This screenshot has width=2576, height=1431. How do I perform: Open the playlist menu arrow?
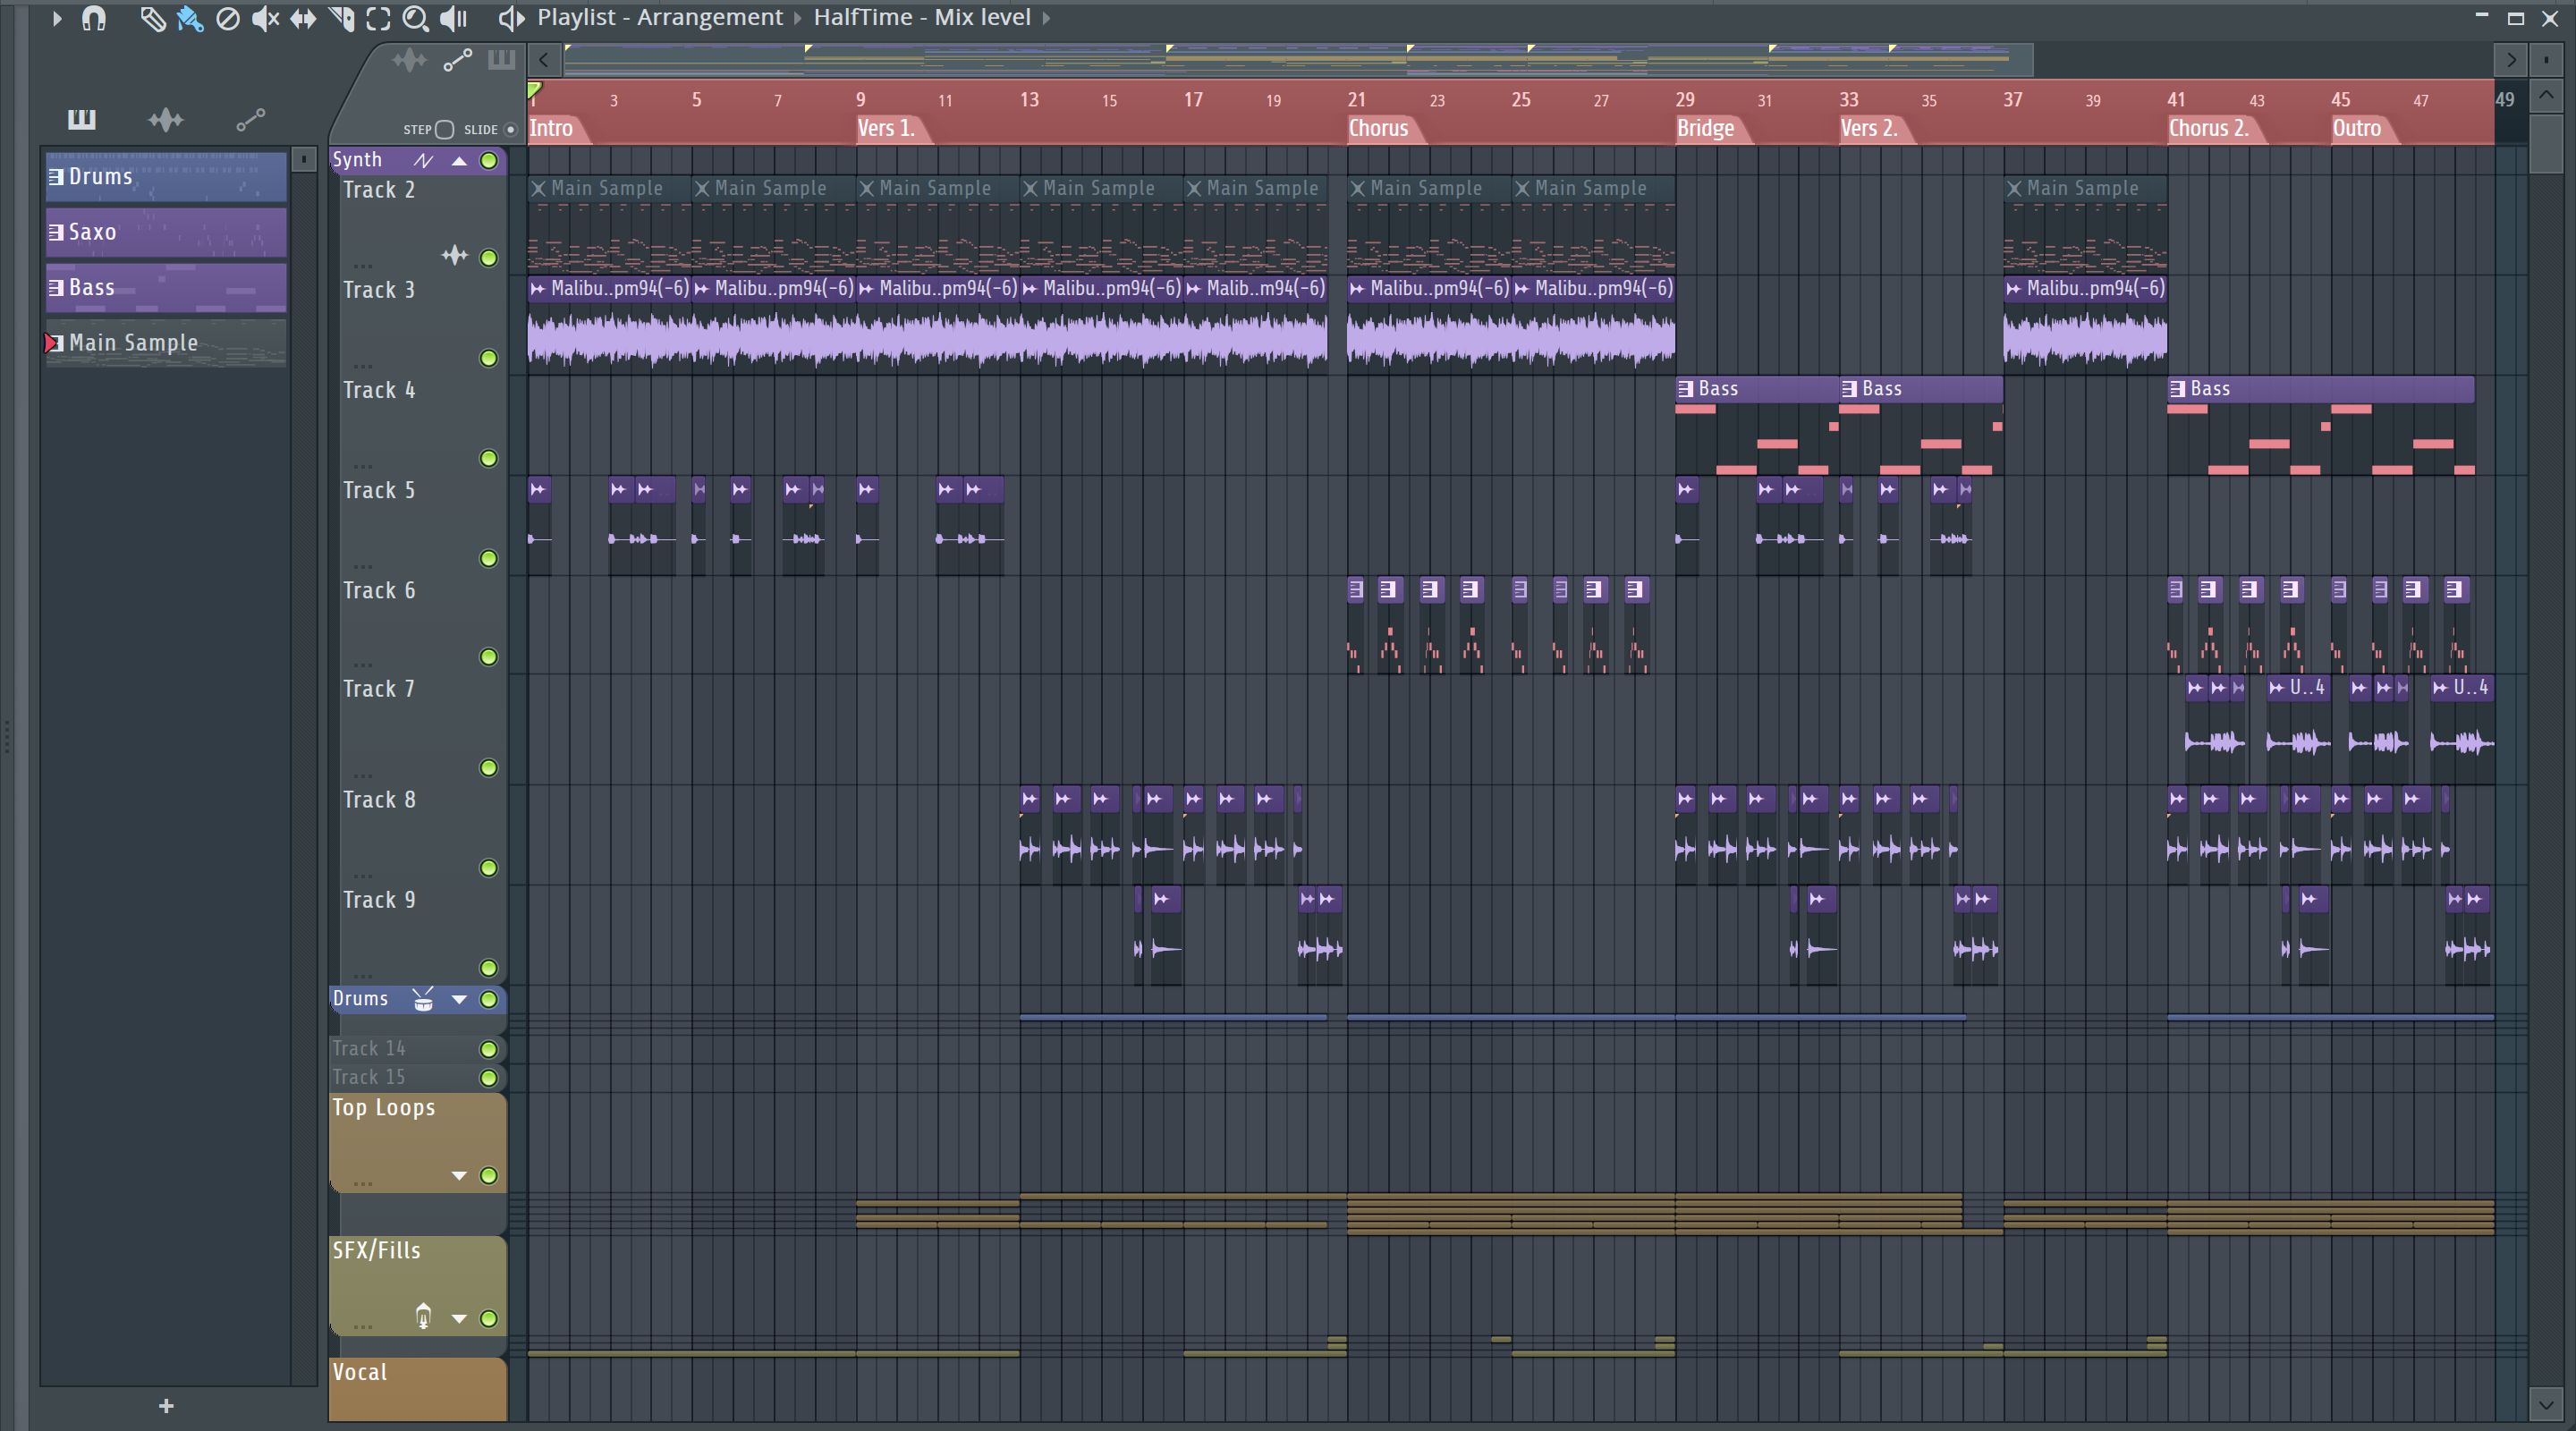(57, 18)
